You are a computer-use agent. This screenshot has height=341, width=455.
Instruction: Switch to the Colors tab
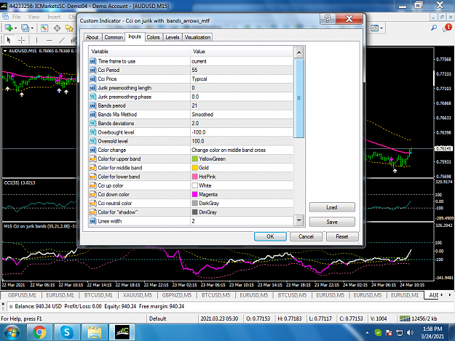153,37
